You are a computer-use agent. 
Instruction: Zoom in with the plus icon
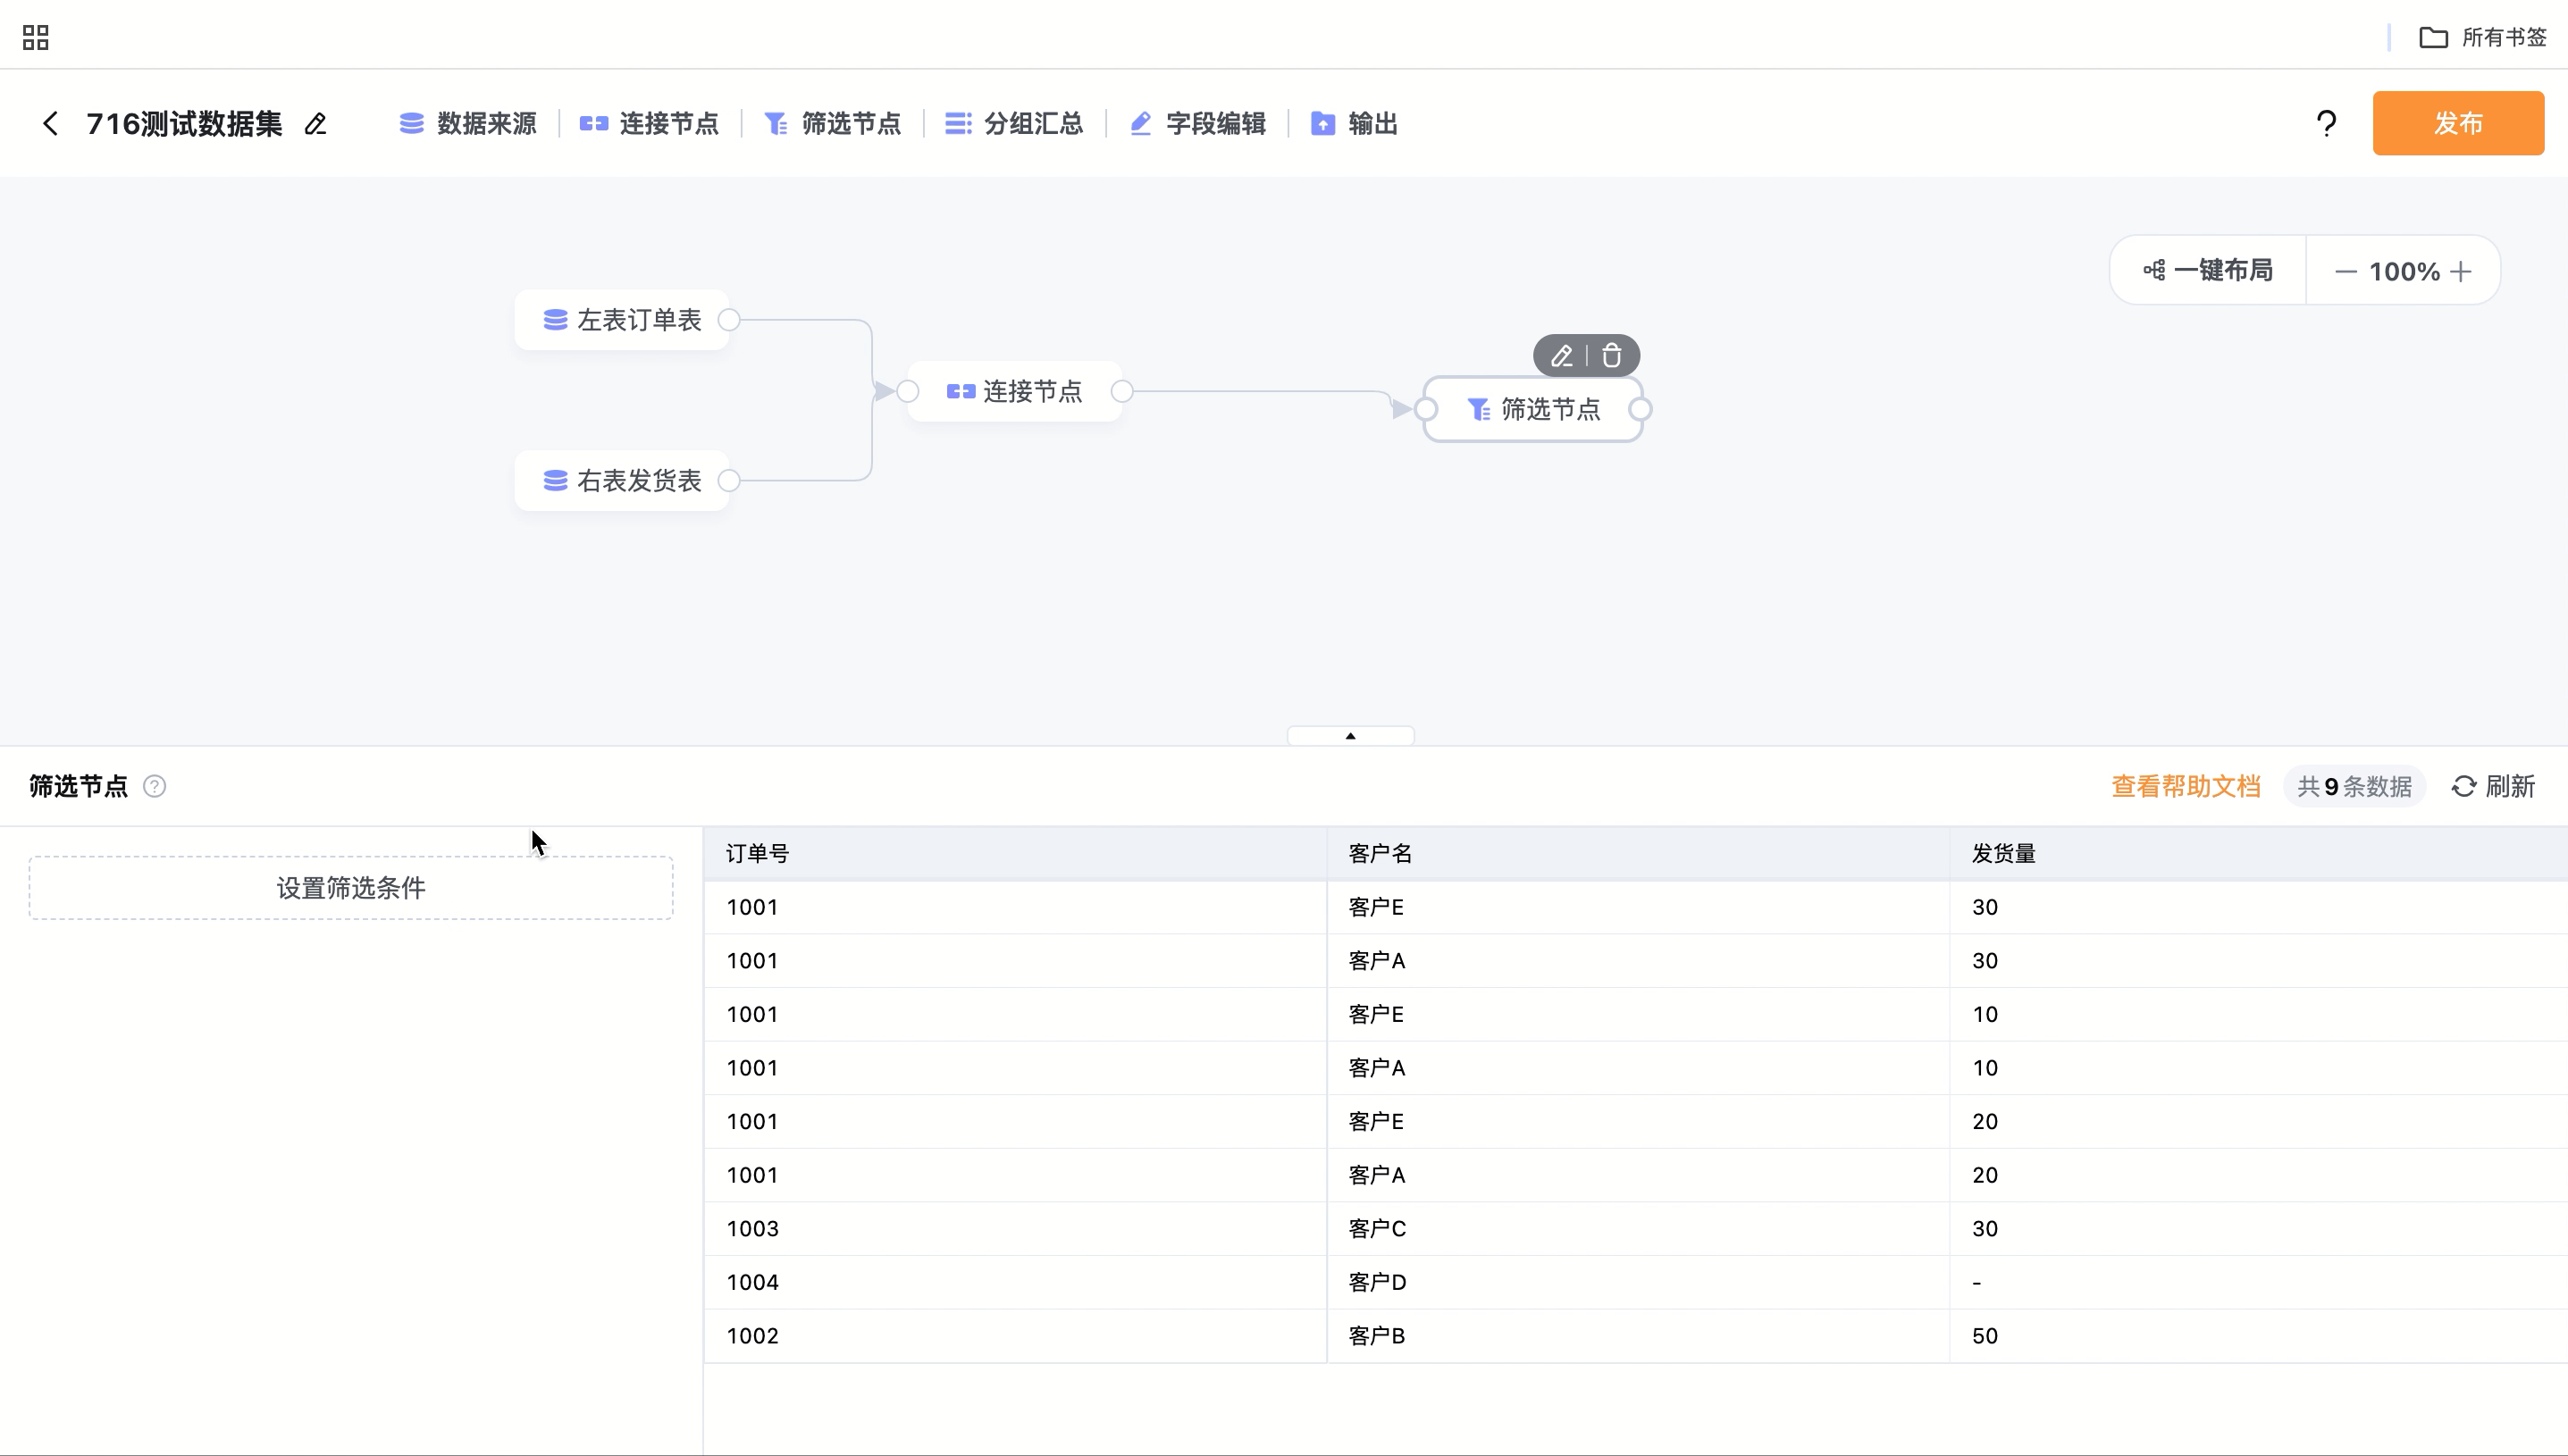(2461, 271)
